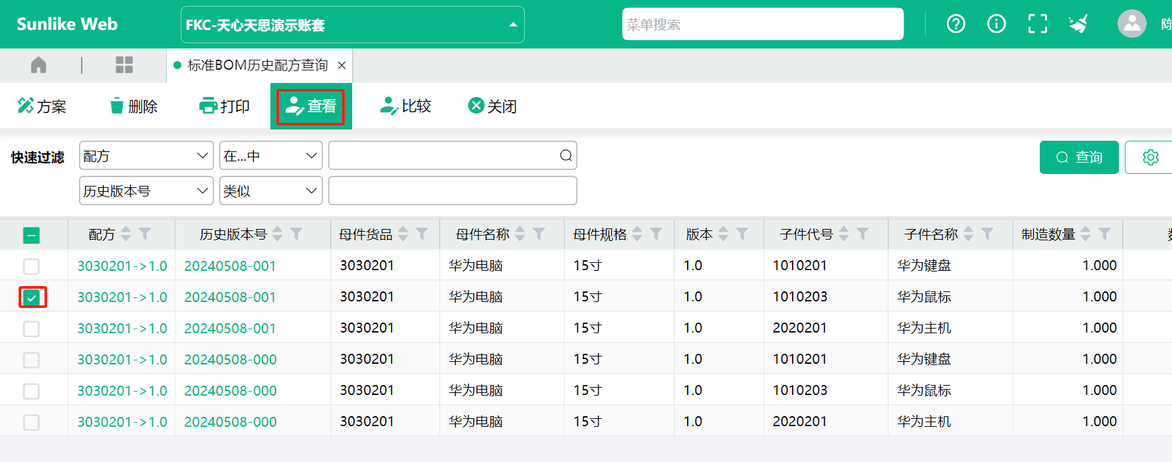Open the help question mark icon
This screenshot has height=462, width=1172.
click(x=956, y=24)
